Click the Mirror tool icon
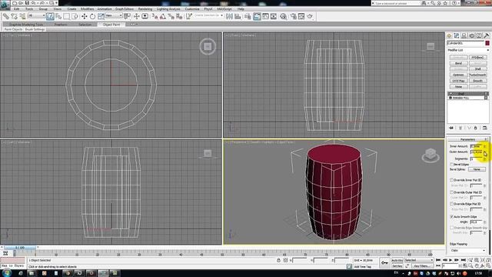The image size is (492, 277). [x=229, y=16]
